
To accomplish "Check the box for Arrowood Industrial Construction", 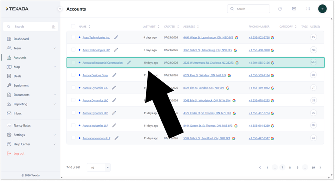I will 73,62.
